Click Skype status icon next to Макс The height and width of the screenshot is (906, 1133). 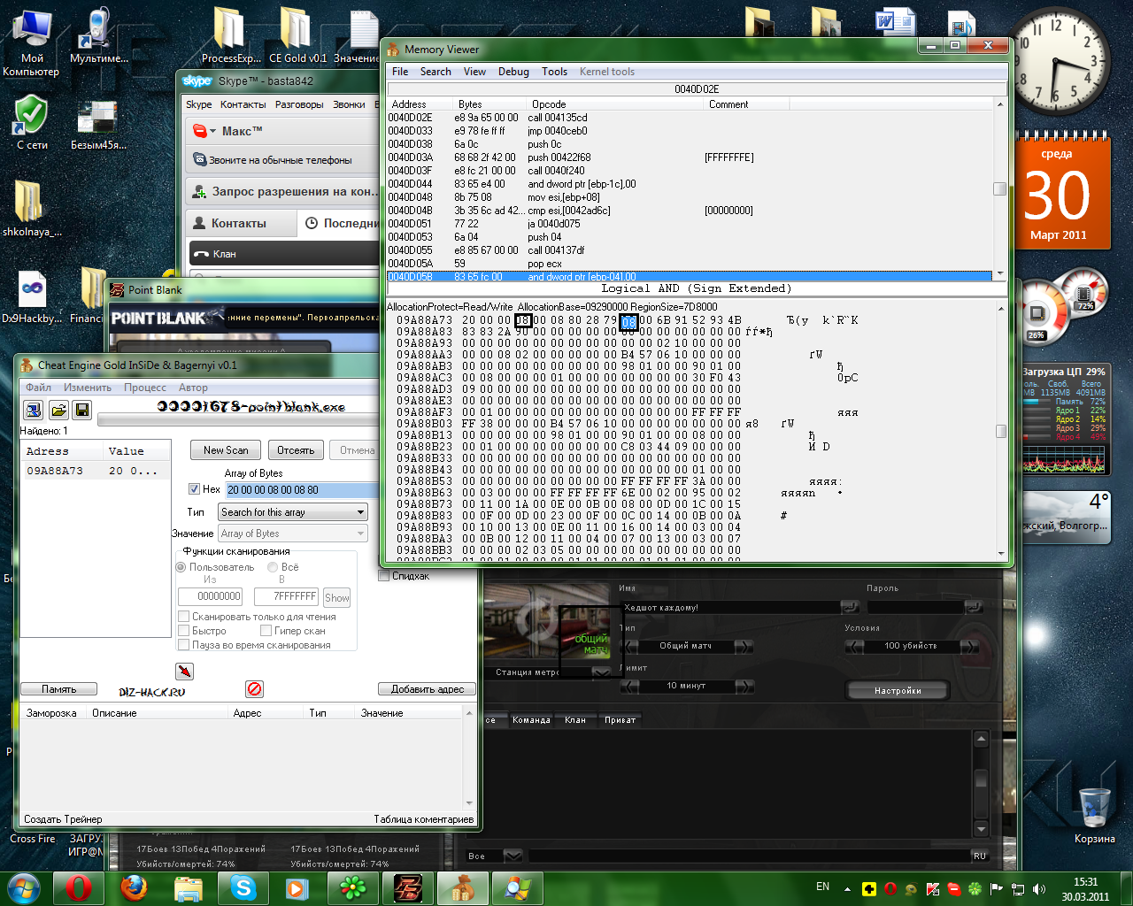tap(200, 131)
